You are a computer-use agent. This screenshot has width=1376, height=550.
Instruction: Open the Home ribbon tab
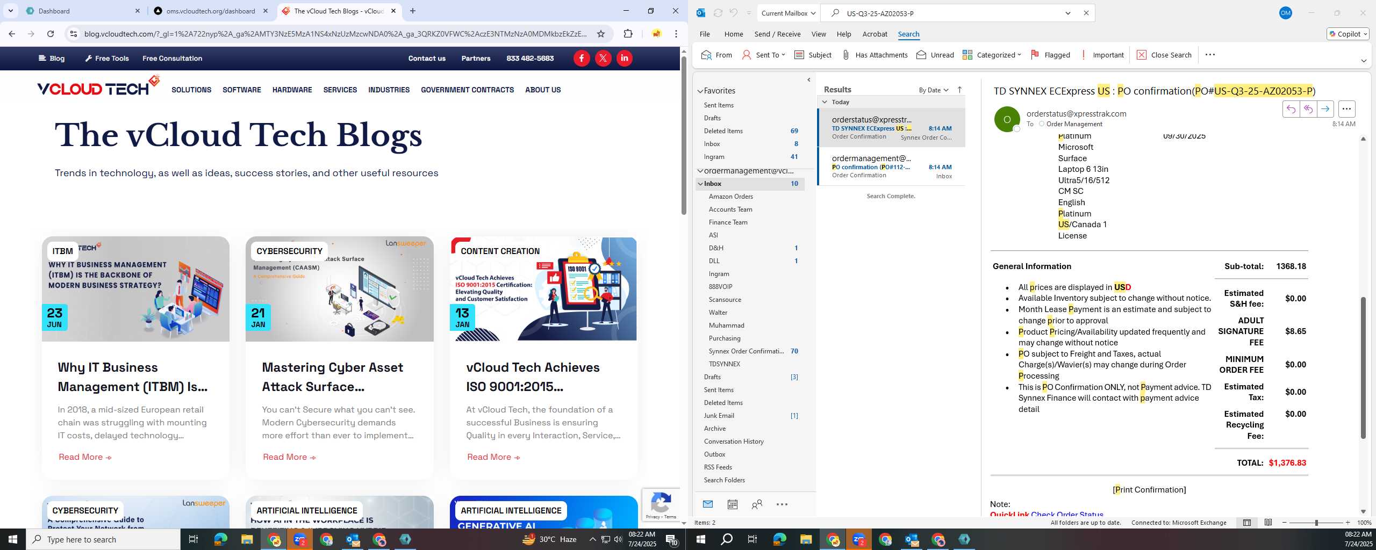(x=734, y=34)
